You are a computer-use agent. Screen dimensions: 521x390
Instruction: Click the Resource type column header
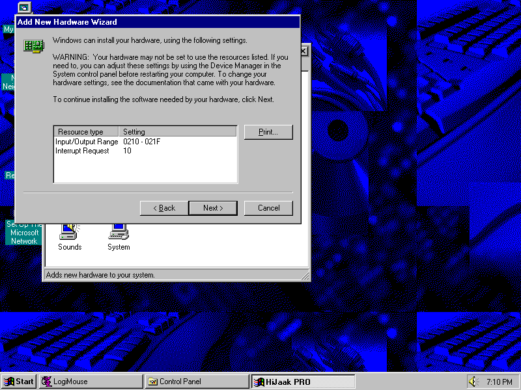click(87, 132)
